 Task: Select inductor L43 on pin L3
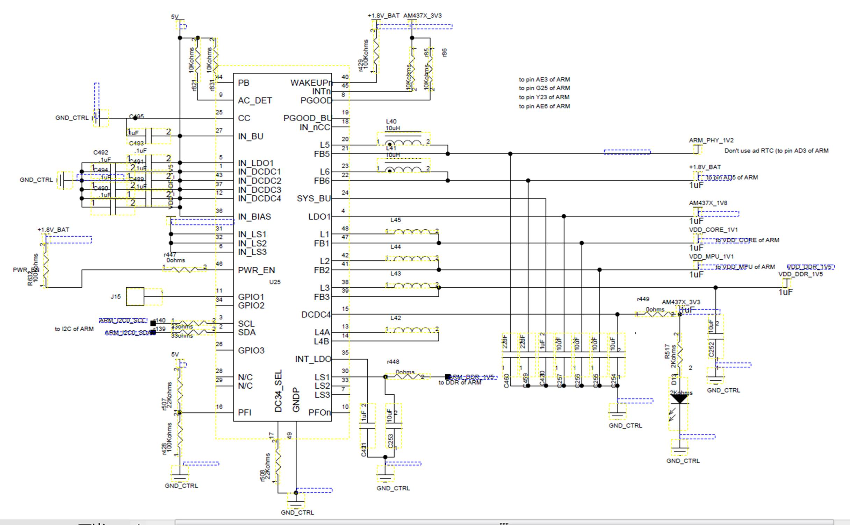(x=412, y=285)
